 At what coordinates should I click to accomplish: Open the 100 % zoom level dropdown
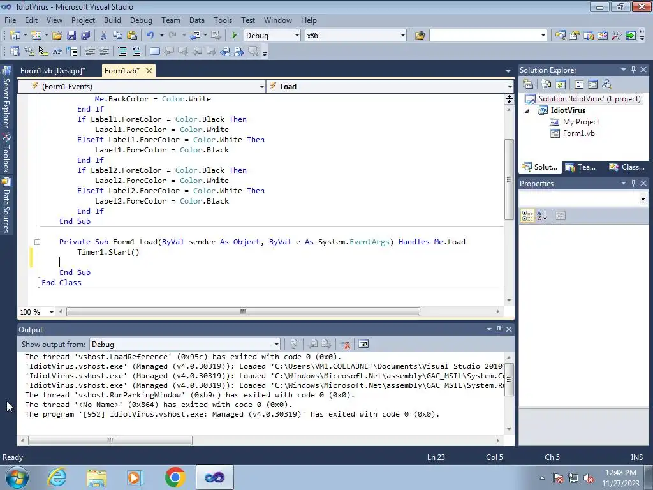52,312
